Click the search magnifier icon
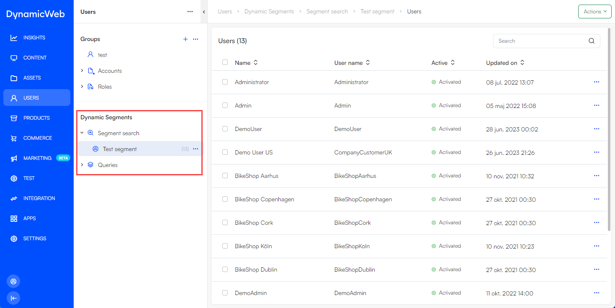 click(592, 41)
